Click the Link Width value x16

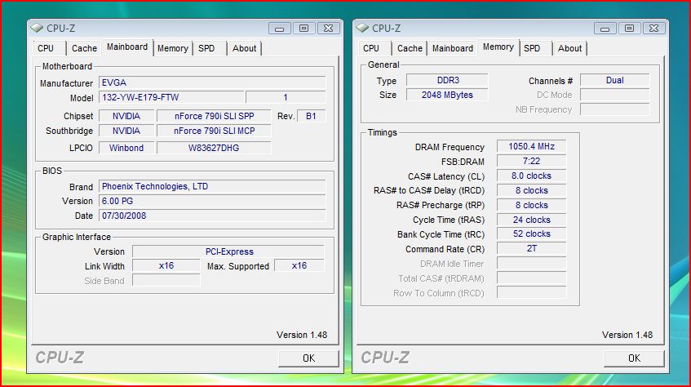click(166, 265)
